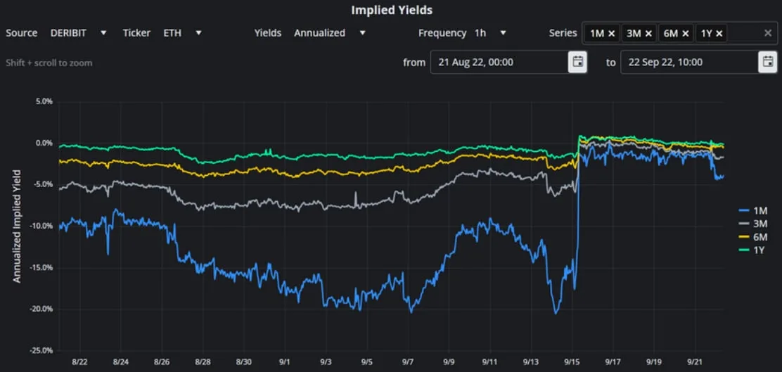Screen dimensions: 782x372
Task: Open the Source DERIBIT dropdown
Action: tap(79, 33)
